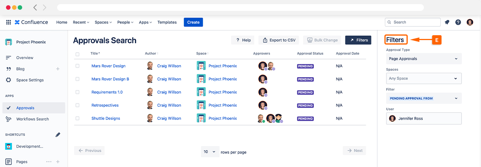Toggle the select-all checkbox in table header

77,54
